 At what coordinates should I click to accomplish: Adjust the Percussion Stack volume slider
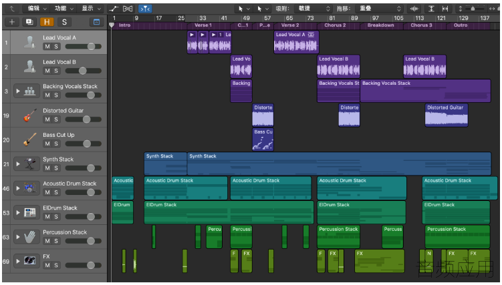coord(84,241)
